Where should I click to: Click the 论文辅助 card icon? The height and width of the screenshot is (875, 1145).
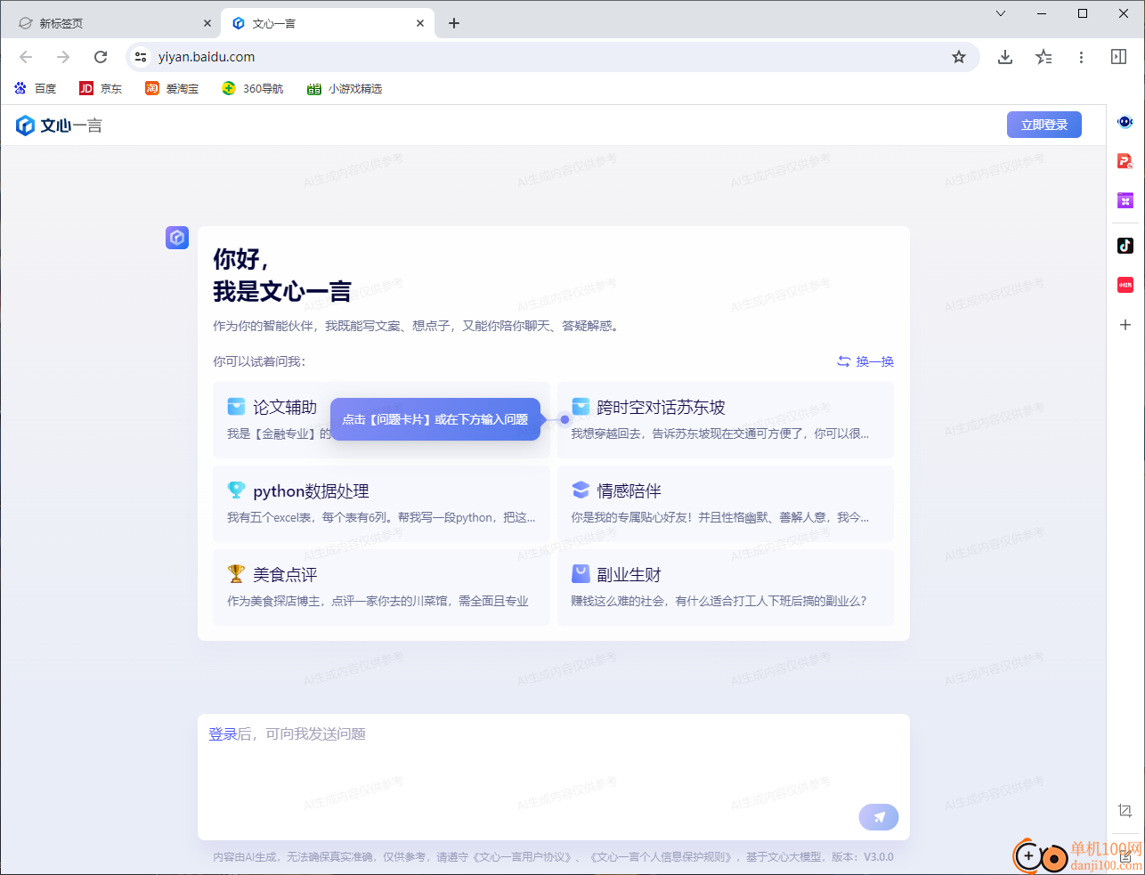236,407
